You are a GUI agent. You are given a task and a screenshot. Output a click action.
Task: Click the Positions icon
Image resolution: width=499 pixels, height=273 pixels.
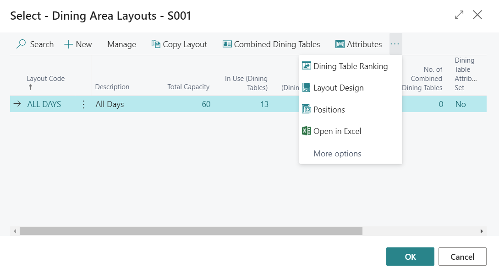(307, 110)
